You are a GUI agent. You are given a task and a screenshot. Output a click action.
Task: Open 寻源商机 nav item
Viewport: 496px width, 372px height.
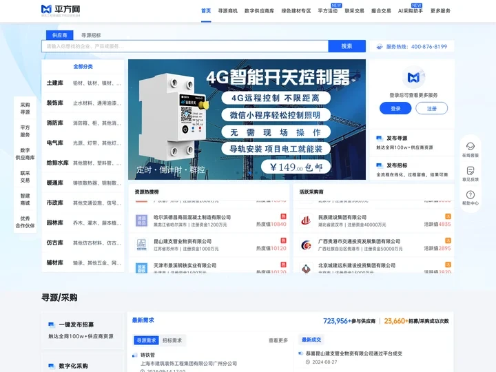click(228, 11)
